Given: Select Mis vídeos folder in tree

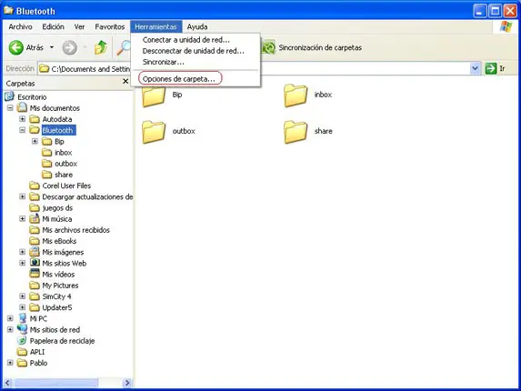Looking at the screenshot, I should pos(58,275).
